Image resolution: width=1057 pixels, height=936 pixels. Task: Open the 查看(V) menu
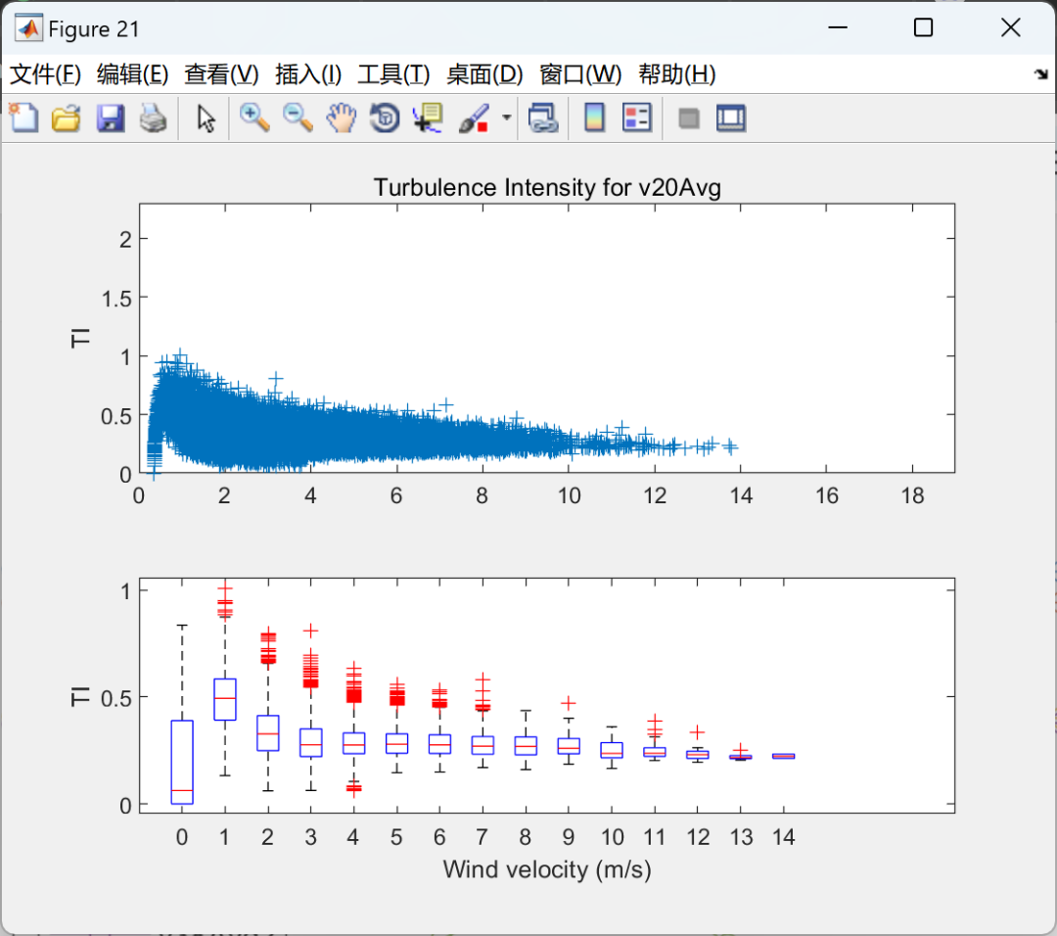point(222,74)
